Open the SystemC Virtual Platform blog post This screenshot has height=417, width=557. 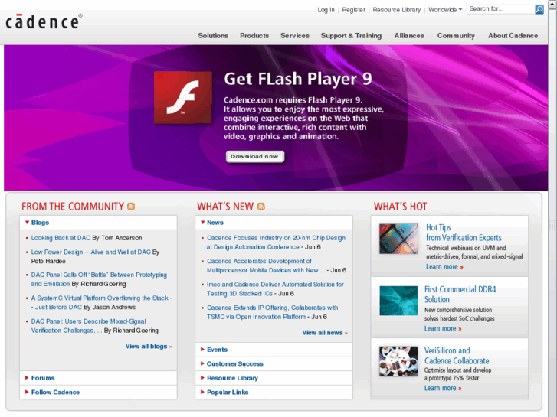pos(101,302)
